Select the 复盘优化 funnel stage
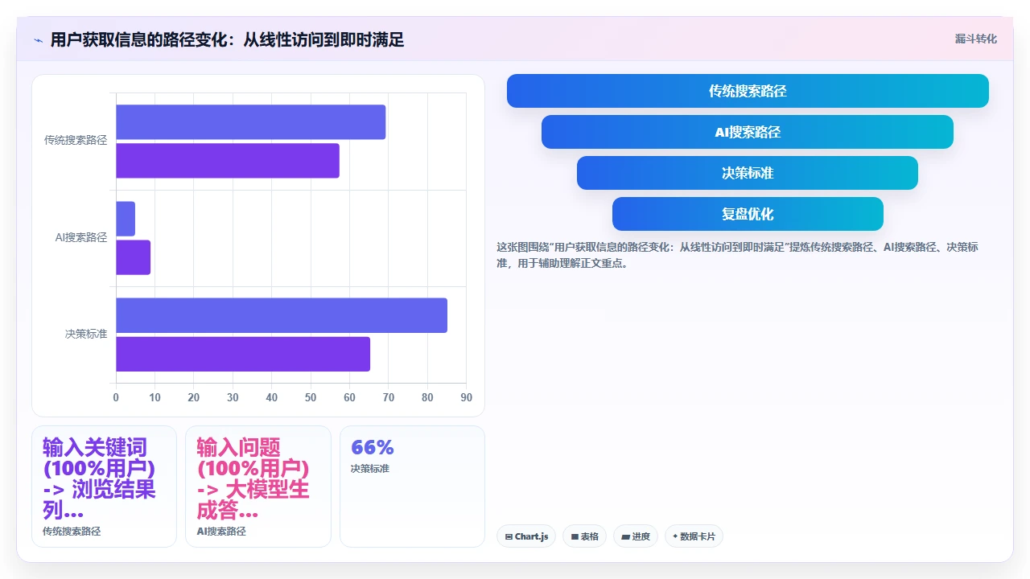 coord(748,214)
